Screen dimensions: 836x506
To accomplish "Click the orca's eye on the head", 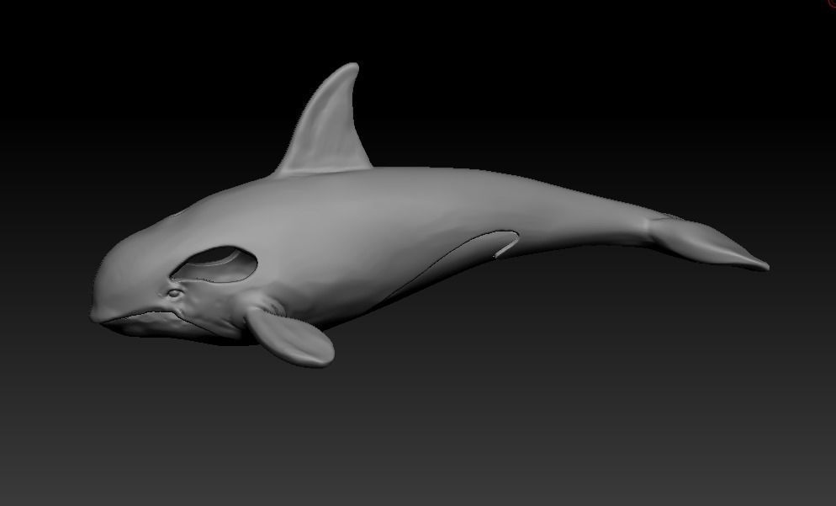I will pyautogui.click(x=174, y=293).
